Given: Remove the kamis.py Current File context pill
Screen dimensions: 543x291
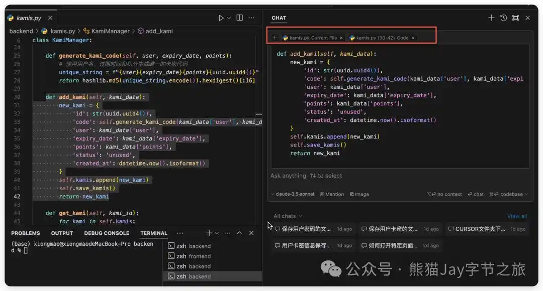Looking at the screenshot, I should (341, 37).
